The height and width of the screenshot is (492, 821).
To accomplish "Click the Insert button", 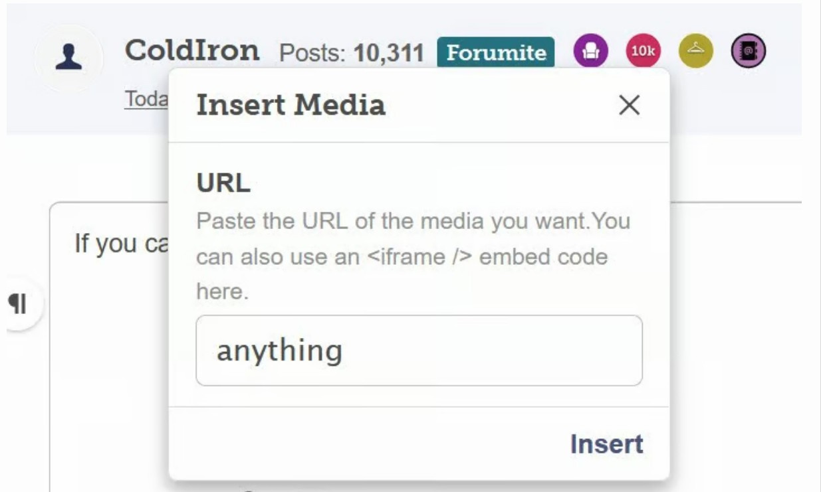I will (606, 444).
